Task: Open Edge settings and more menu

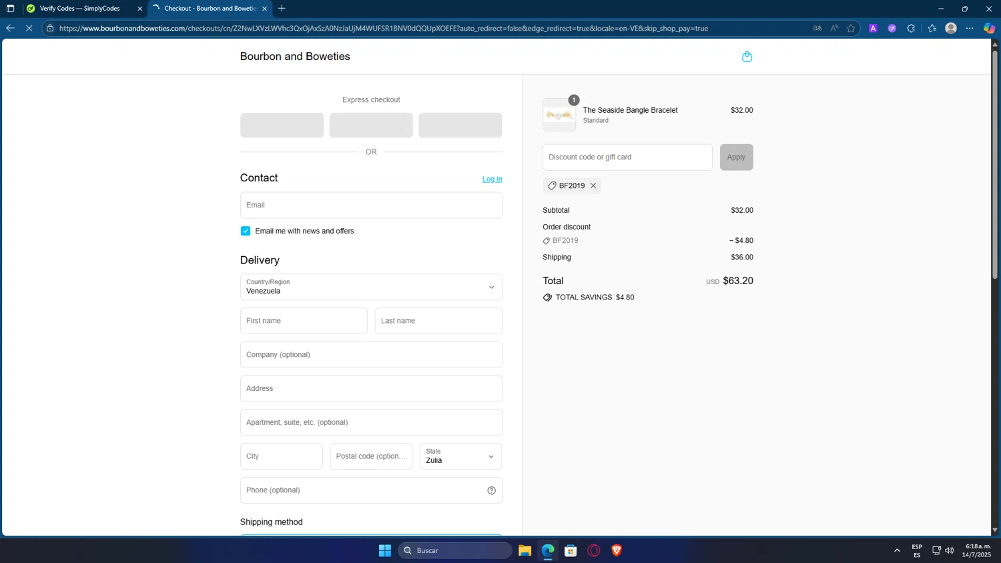Action: point(970,28)
